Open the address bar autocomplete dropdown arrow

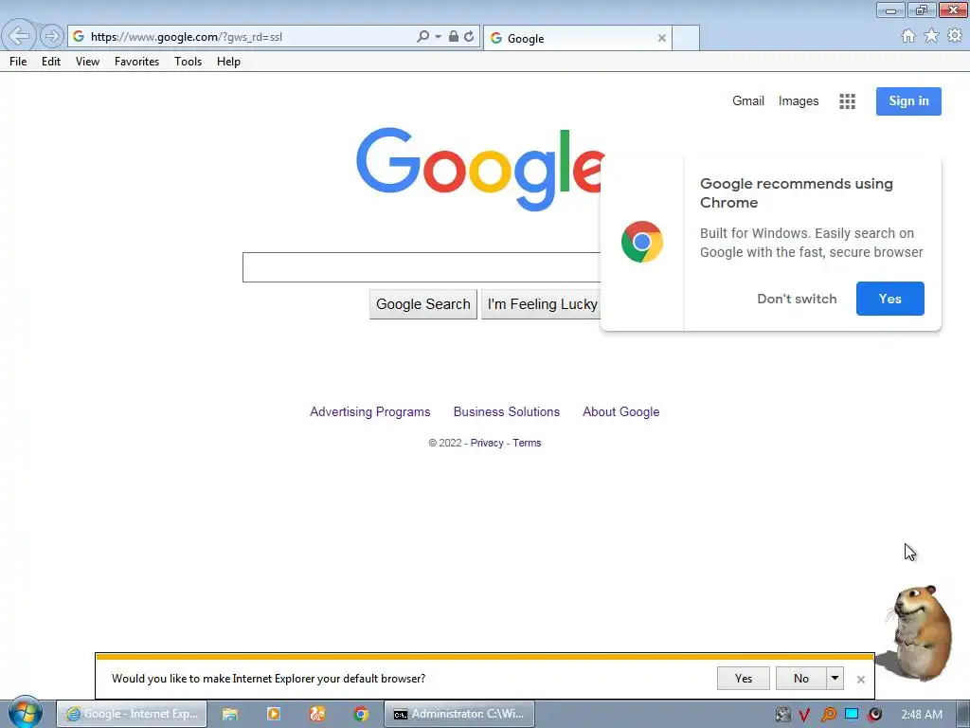(438, 37)
